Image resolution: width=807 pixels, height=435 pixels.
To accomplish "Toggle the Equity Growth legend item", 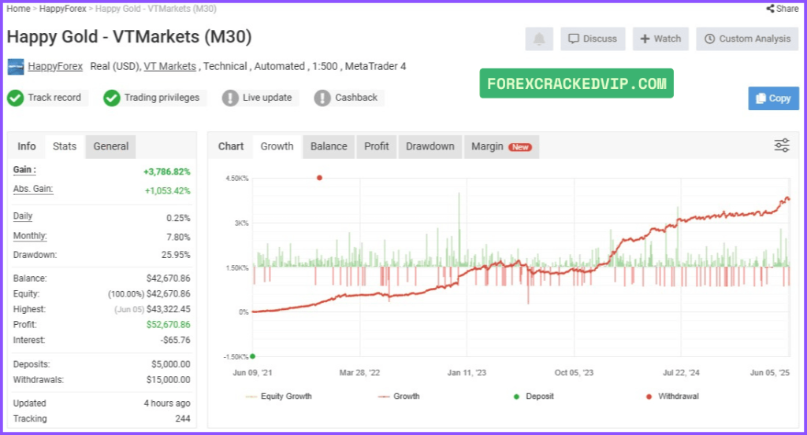I will (x=279, y=396).
